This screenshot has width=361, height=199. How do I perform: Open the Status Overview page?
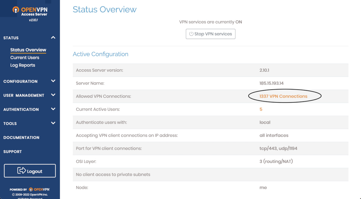click(x=28, y=50)
